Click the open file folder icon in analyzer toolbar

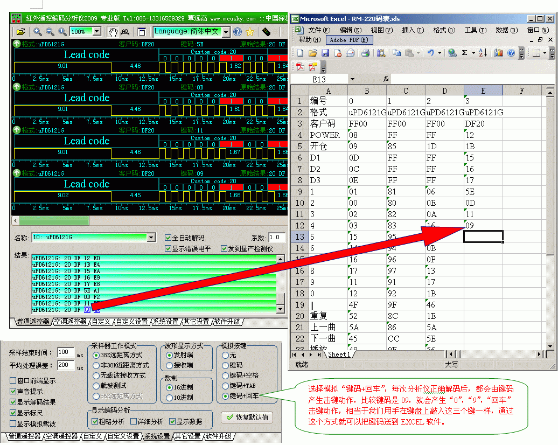20,32
